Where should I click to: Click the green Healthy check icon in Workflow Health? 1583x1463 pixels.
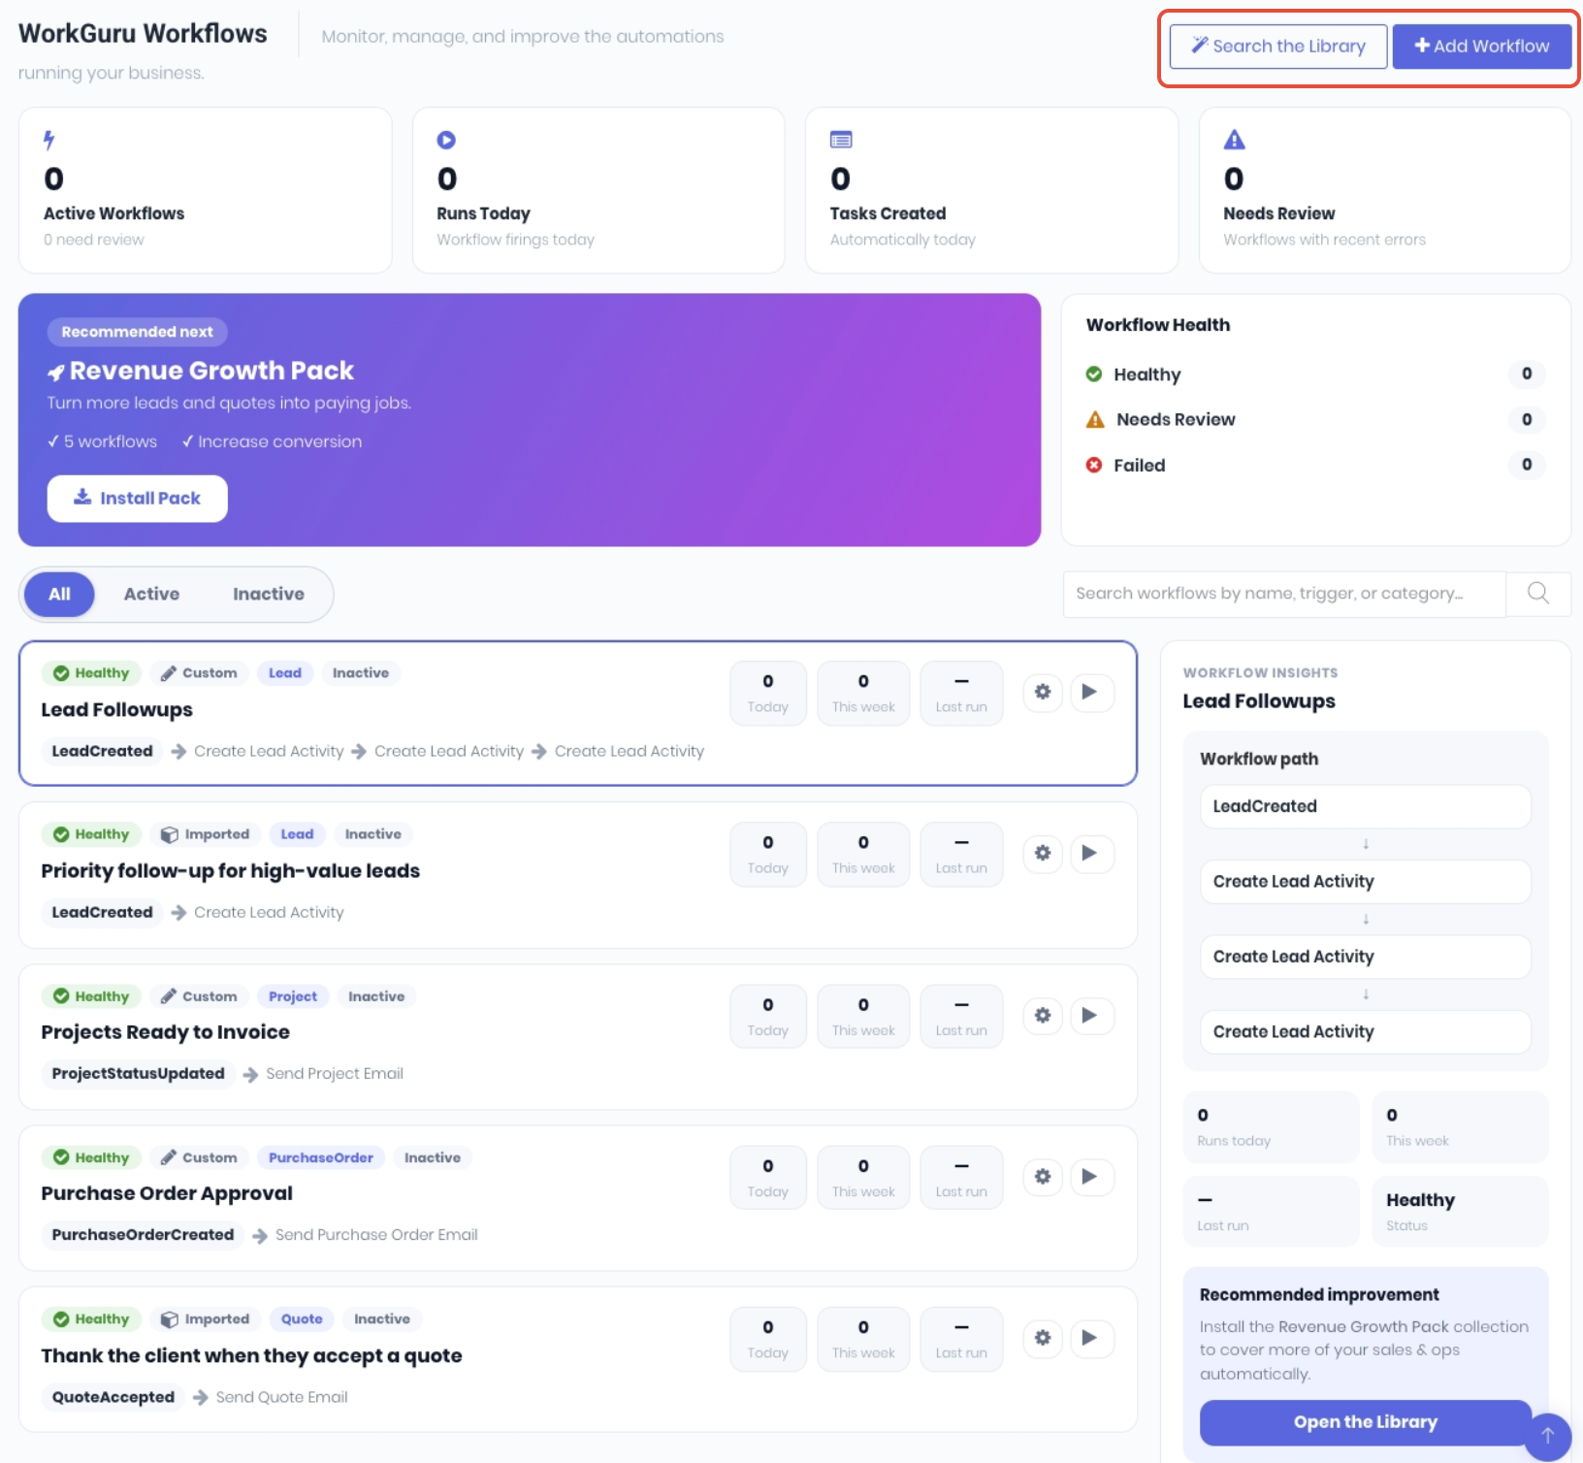point(1094,374)
